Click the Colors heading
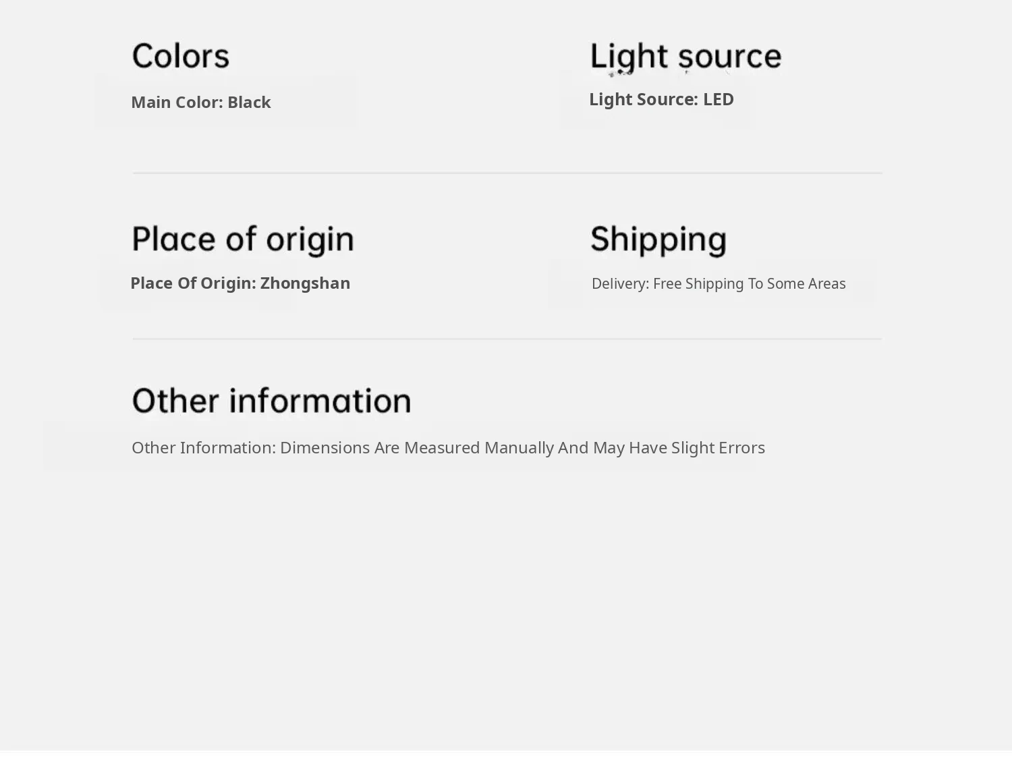Screen dimensions: 1012x759 (x=180, y=56)
